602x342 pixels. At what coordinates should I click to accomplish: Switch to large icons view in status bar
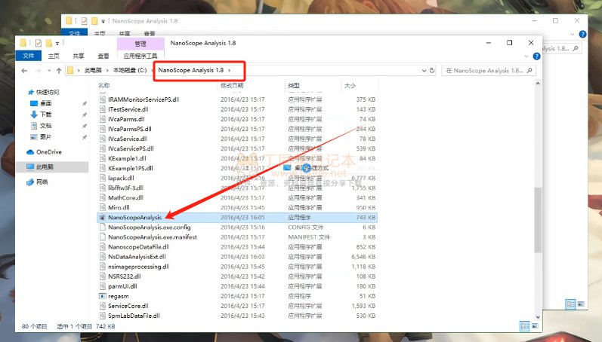(535, 326)
